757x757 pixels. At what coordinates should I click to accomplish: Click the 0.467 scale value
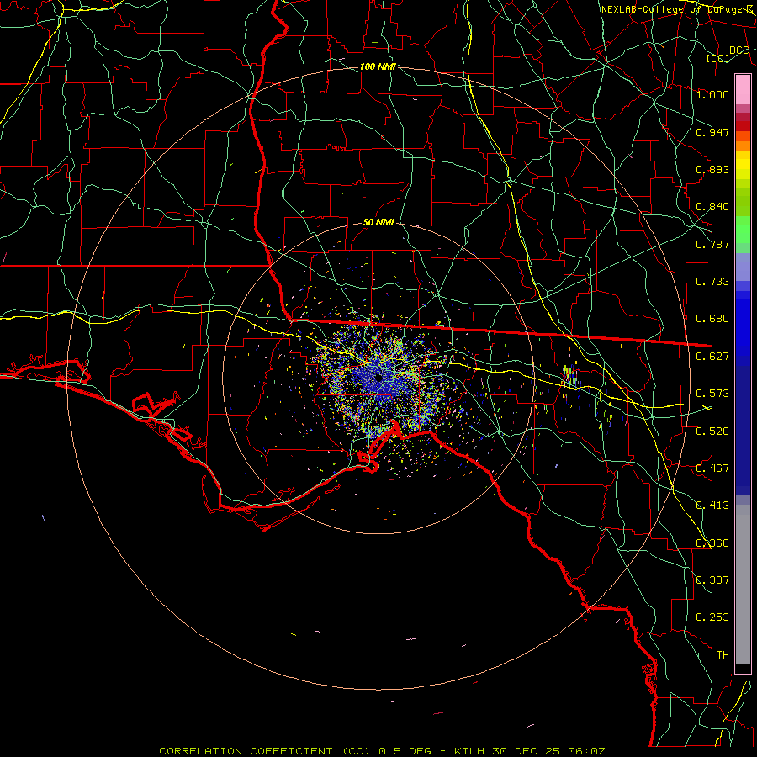pos(712,468)
